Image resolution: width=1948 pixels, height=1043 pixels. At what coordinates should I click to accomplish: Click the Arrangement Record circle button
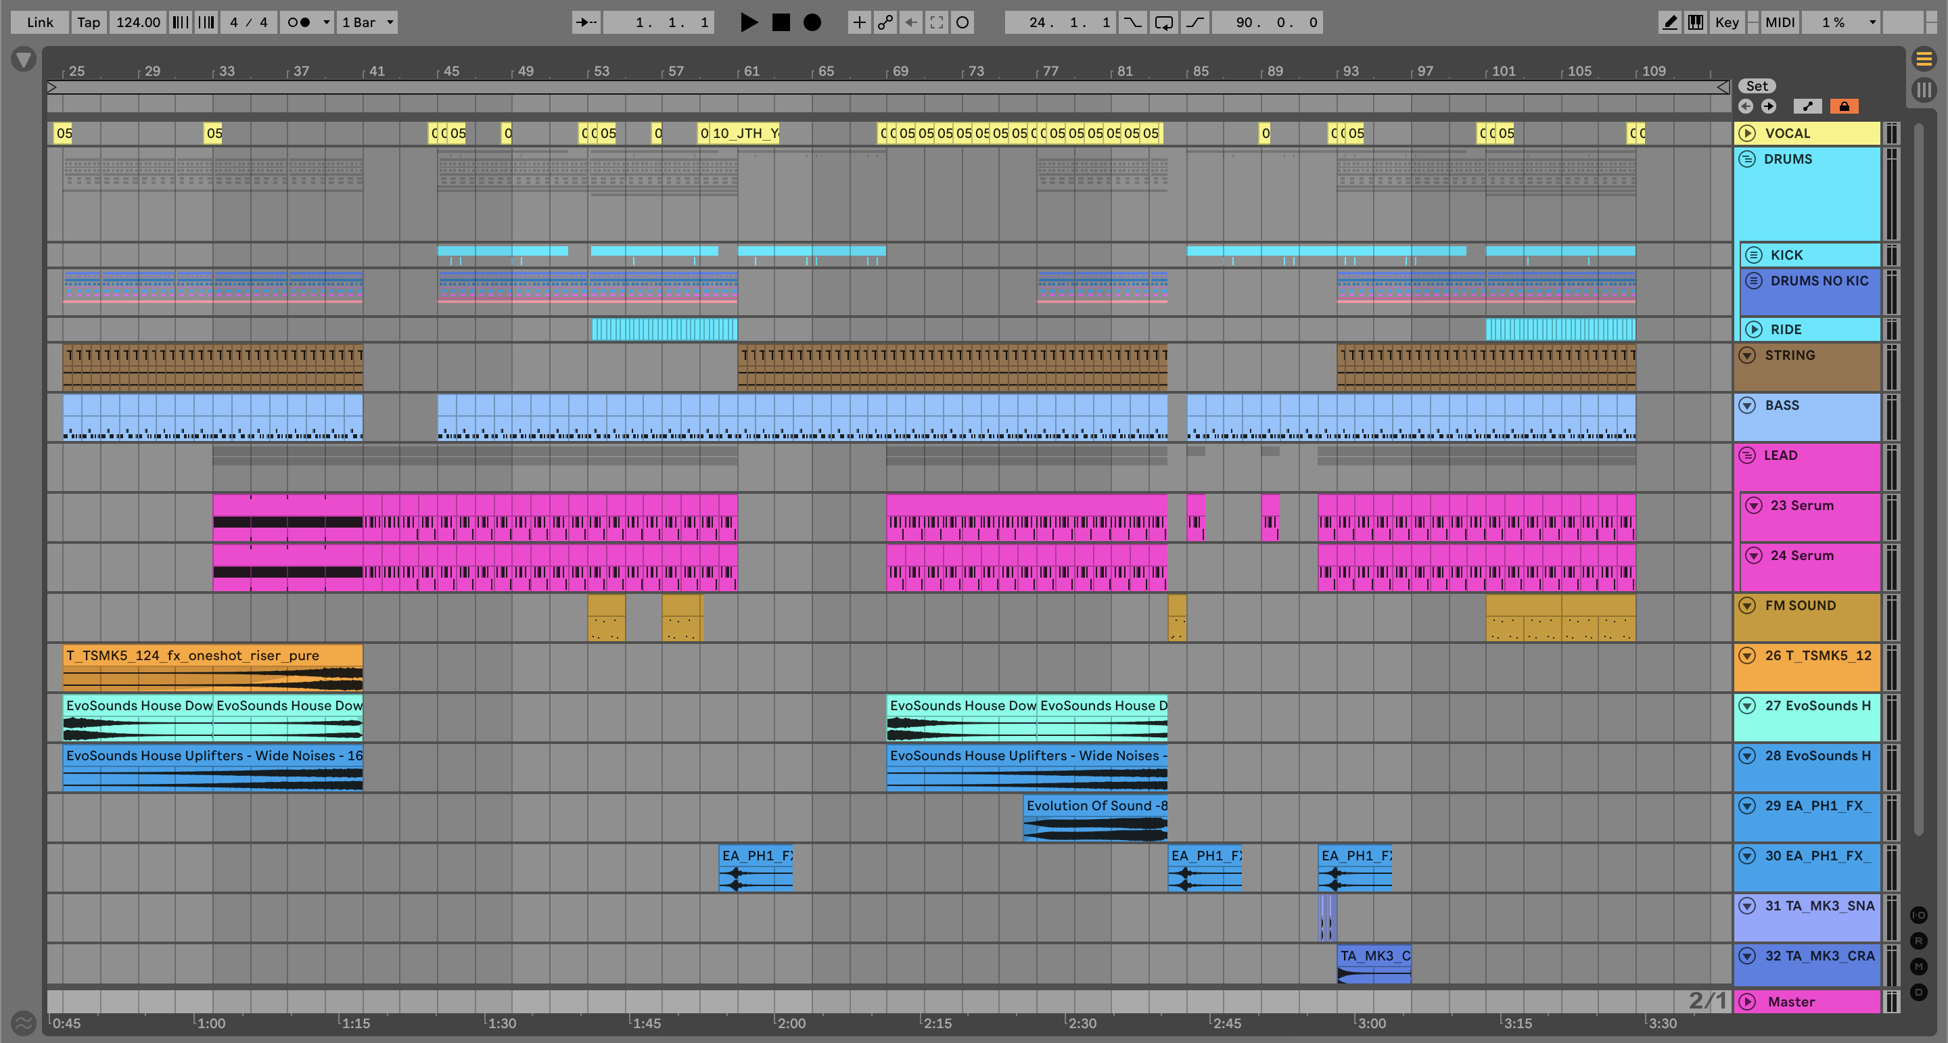pos(812,22)
